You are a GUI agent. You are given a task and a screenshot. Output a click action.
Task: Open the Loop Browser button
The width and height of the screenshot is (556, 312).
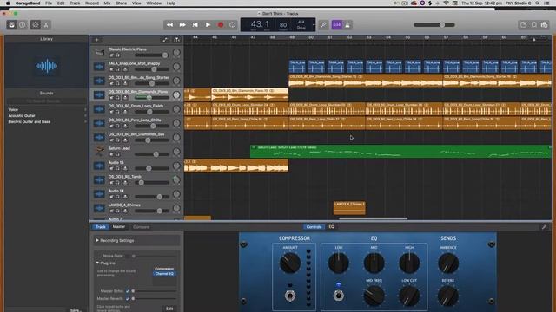(534, 25)
